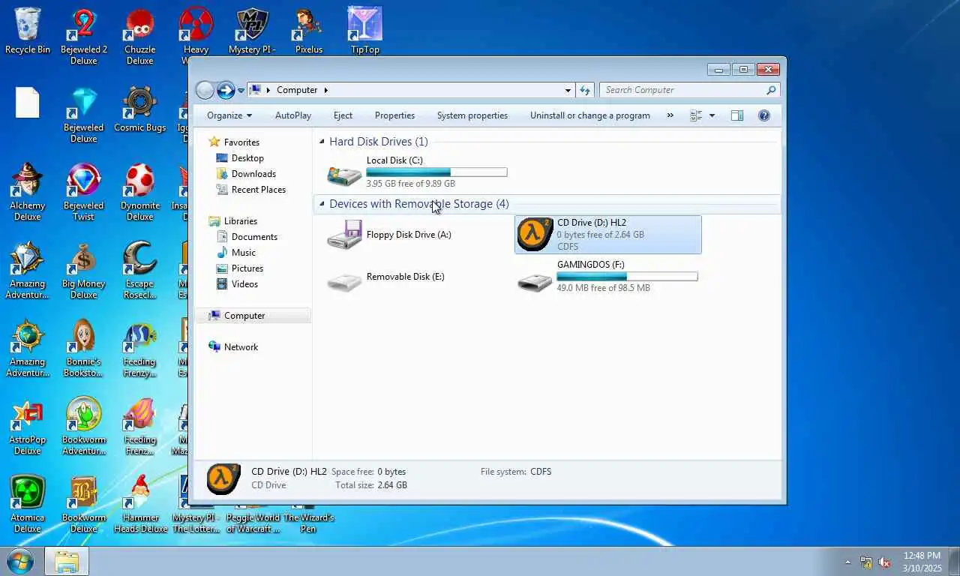Select the Hammer Heads Deluxe desktop shortcut

tap(139, 504)
